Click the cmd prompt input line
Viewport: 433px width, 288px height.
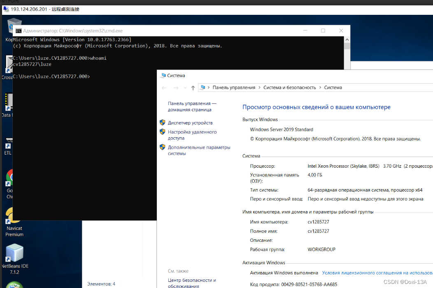(x=51, y=76)
